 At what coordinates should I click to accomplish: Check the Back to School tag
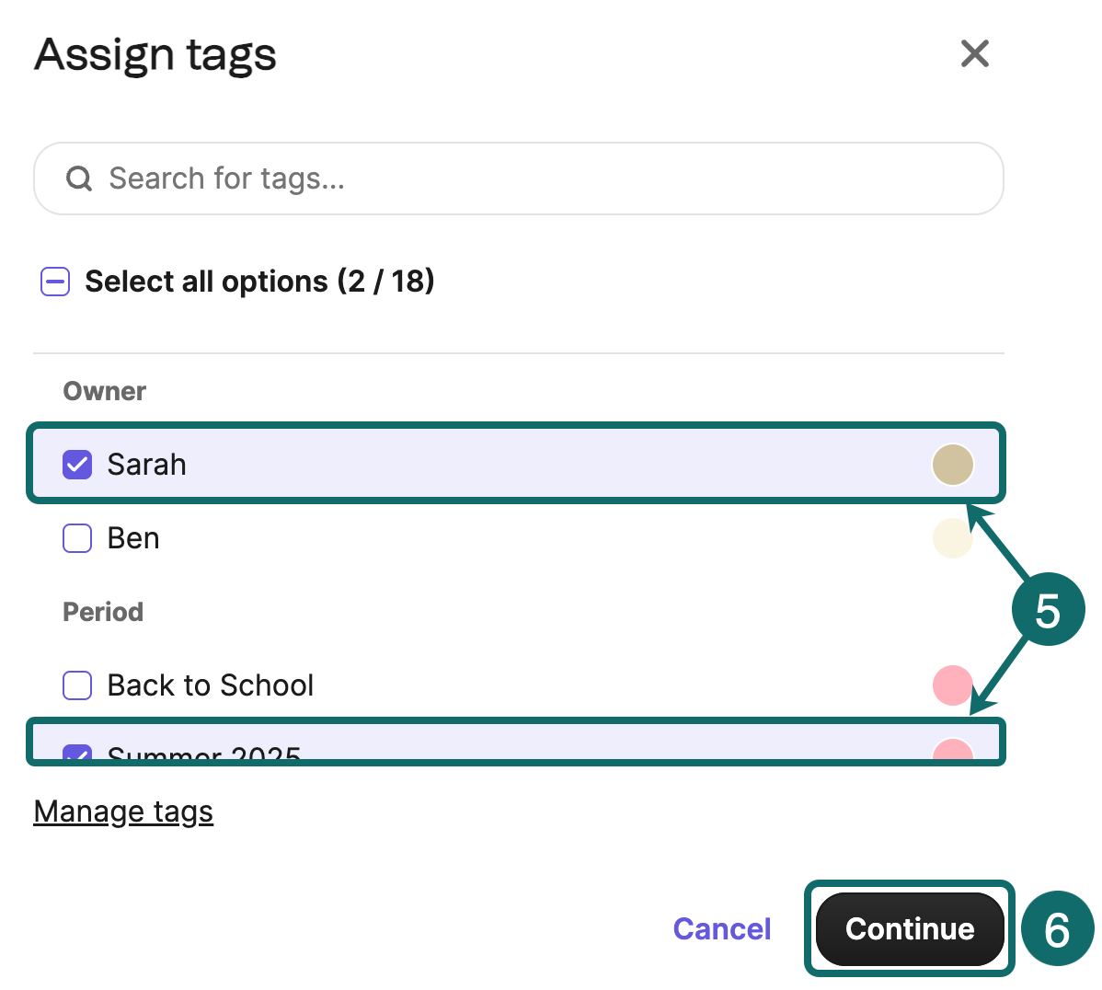click(x=76, y=685)
